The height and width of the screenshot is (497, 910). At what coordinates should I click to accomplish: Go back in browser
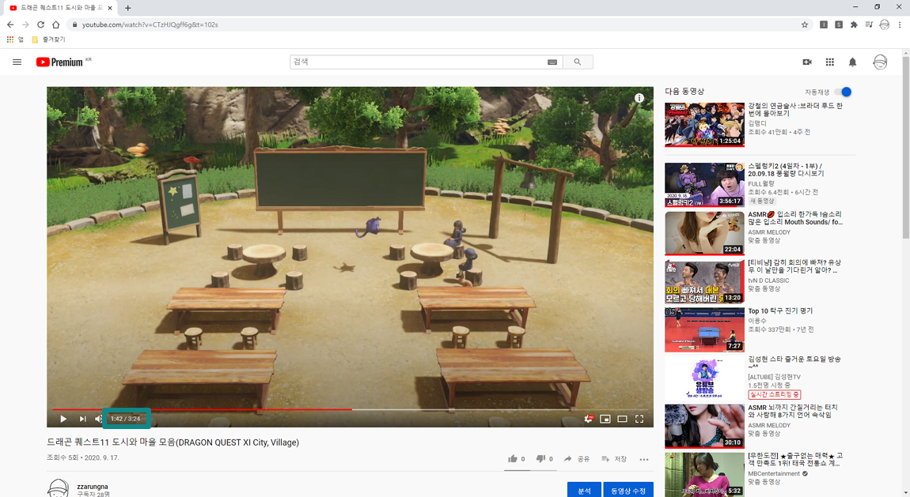click(x=9, y=24)
